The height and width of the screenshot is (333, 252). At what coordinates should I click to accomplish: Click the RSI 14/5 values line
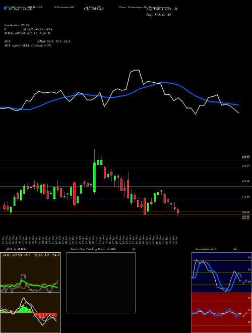point(28,29)
